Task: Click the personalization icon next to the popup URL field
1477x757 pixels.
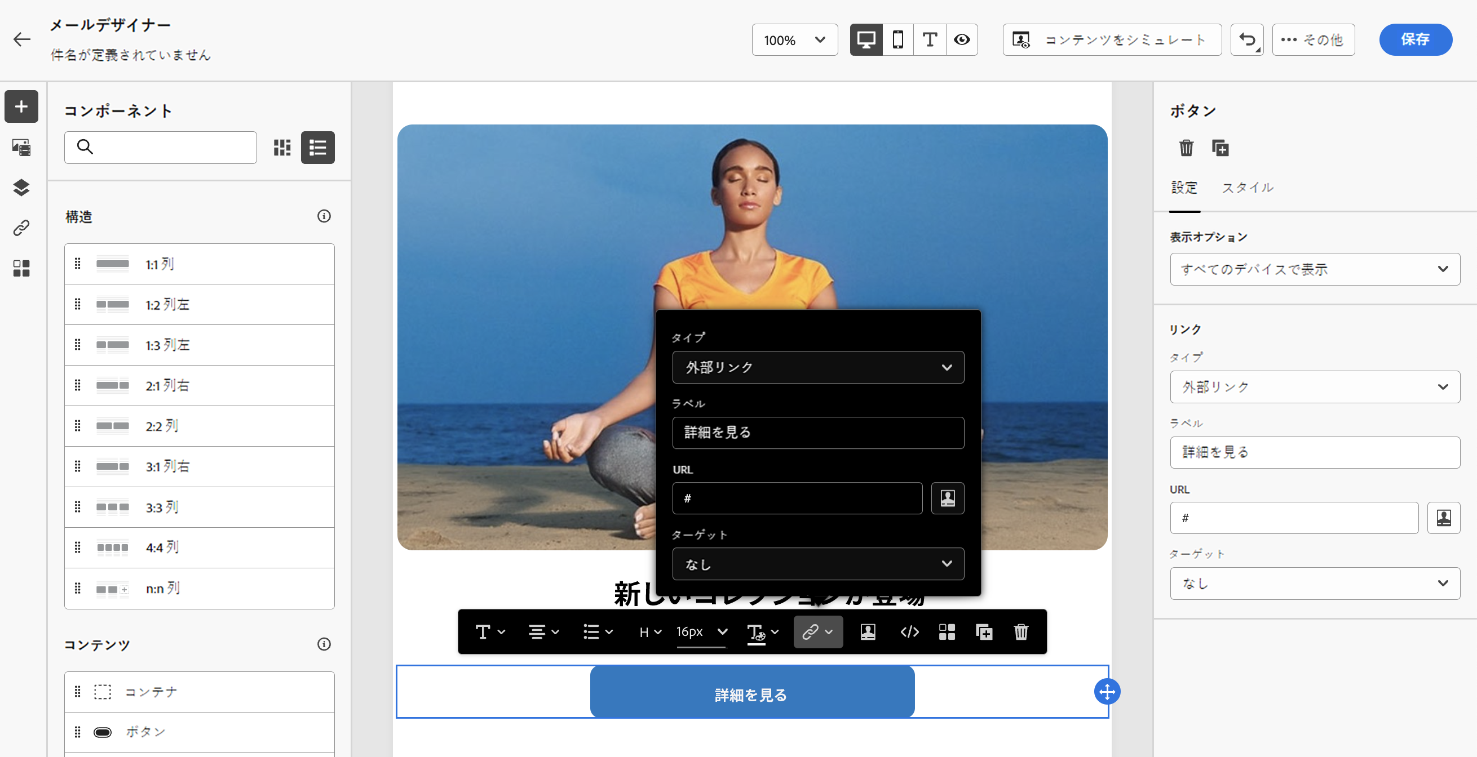Action: pyautogui.click(x=947, y=498)
